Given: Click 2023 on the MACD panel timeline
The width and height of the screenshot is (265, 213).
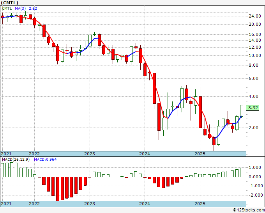Looking at the screenshot, I should (90, 204).
